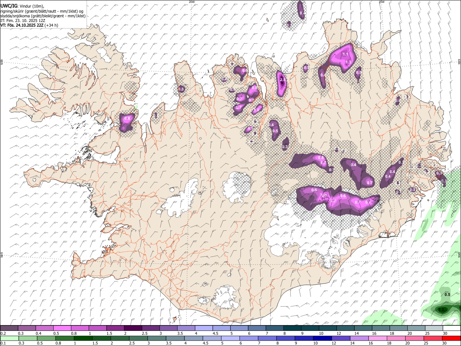Screen dimensions: 461x346
Task: Click the 0.8 snow value near Westfjords
Action: click(x=127, y=118)
